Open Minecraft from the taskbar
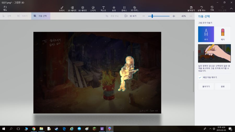 pos(95,129)
